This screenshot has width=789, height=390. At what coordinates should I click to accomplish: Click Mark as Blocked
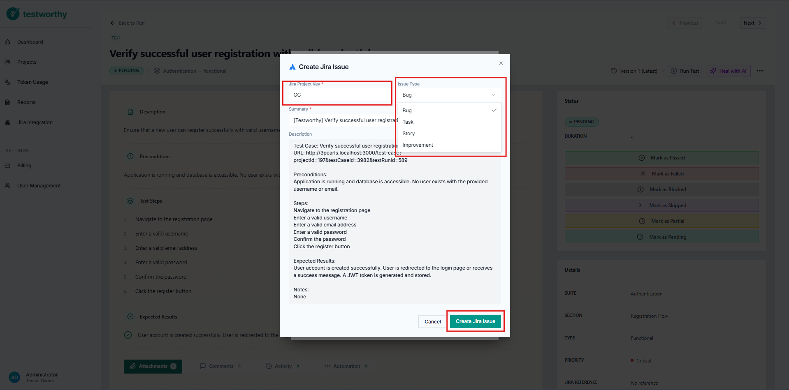(661, 189)
